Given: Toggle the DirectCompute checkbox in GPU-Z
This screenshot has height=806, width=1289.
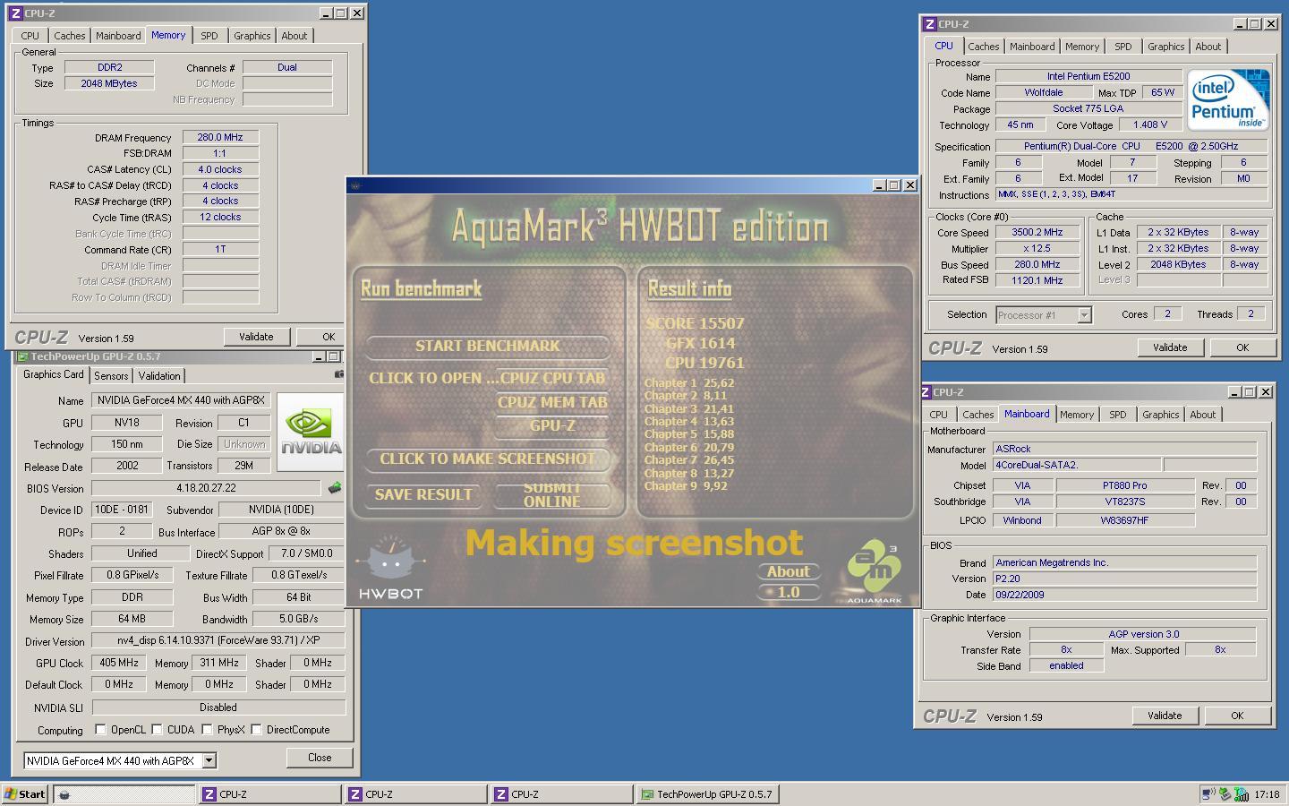Looking at the screenshot, I should [256, 730].
